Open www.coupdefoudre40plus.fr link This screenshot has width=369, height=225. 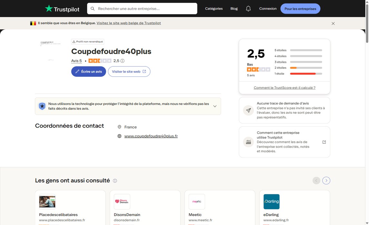tap(151, 136)
